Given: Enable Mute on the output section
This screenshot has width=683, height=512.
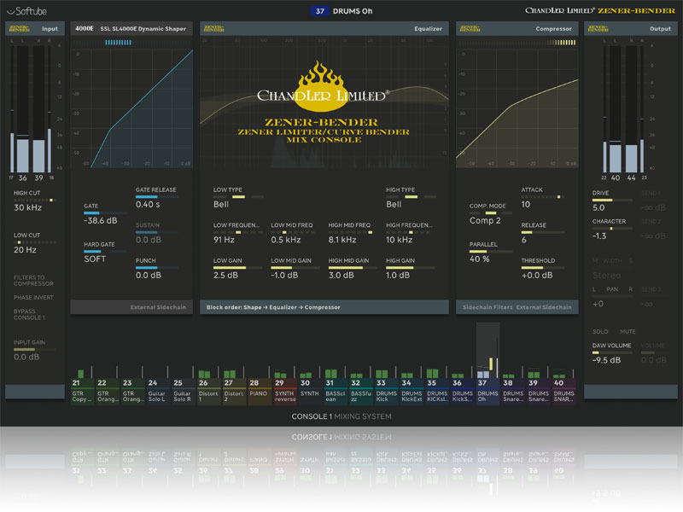Looking at the screenshot, I should click(x=628, y=330).
